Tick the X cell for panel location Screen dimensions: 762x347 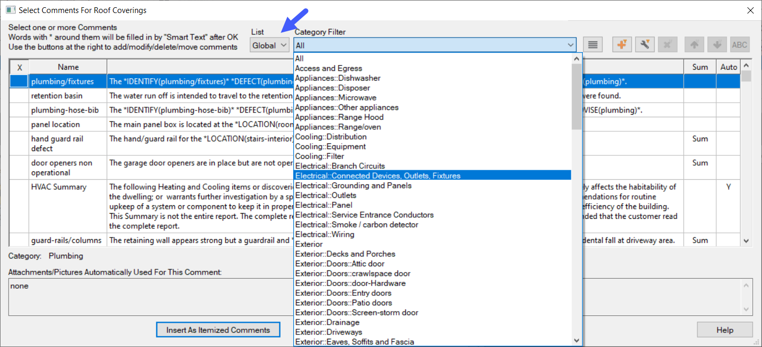[19, 125]
